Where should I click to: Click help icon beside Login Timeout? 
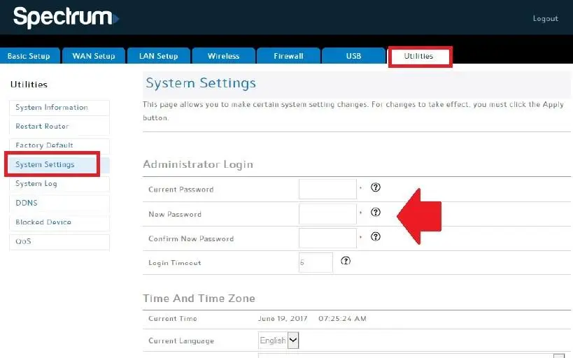pyautogui.click(x=346, y=261)
